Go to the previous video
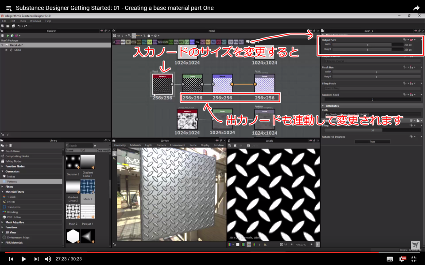Viewport: 425px width, 265px height. click(11, 259)
